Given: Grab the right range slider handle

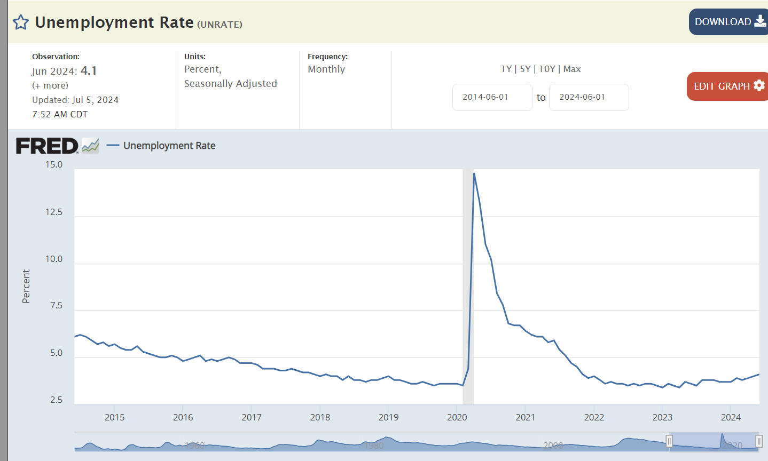Looking at the screenshot, I should (x=759, y=441).
